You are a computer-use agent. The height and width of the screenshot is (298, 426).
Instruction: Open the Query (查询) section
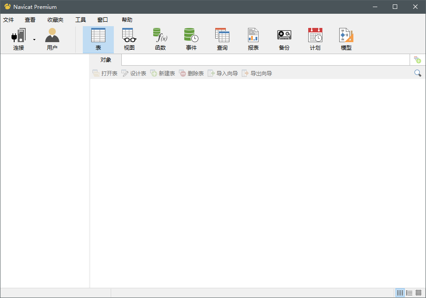coord(222,39)
